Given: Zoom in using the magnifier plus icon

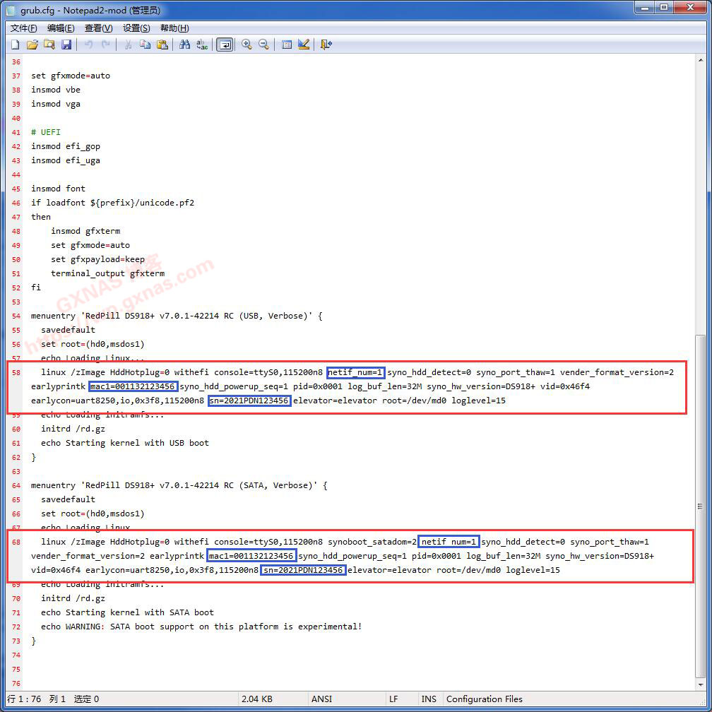Looking at the screenshot, I should pos(247,44).
